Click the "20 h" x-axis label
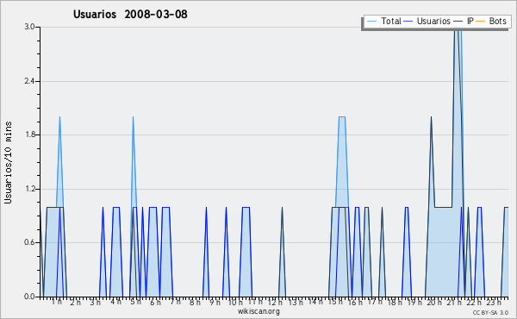Viewport: 517px width, 319px height. pos(434,302)
